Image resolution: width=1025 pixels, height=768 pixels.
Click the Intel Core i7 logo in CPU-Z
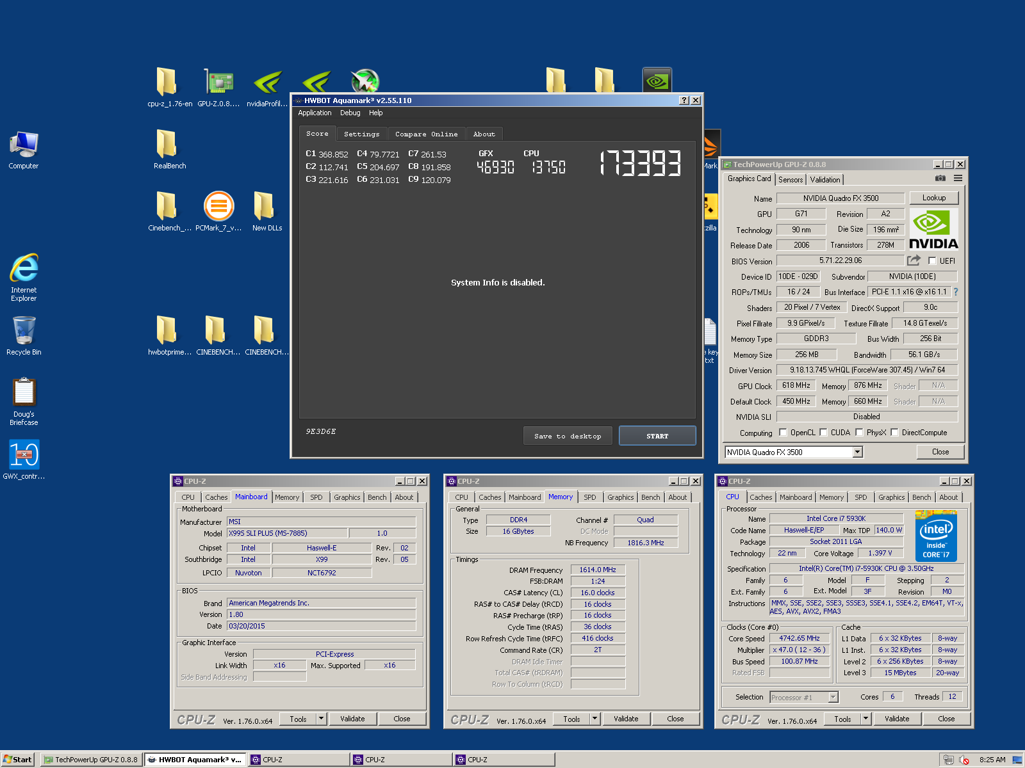[x=936, y=536]
